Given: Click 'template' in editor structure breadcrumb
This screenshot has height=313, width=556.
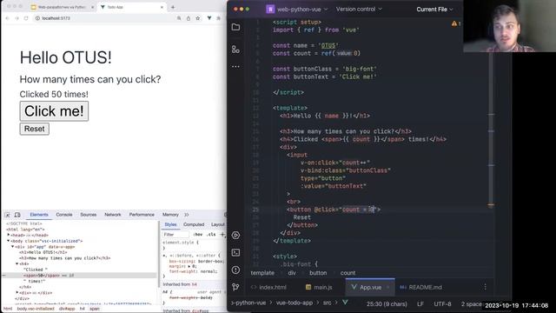Looking at the screenshot, I should click(262, 273).
